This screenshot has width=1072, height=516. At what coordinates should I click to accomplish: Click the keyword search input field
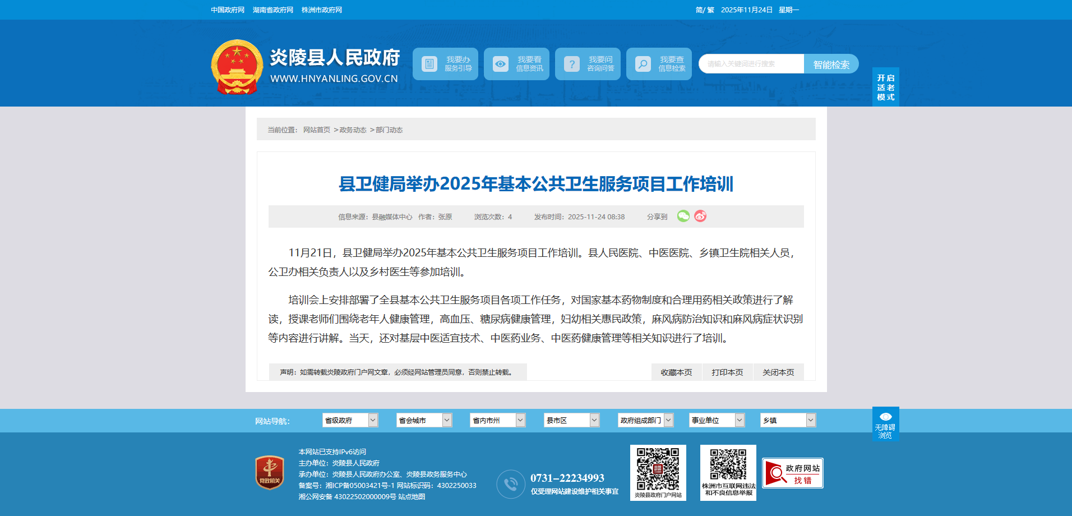click(751, 64)
